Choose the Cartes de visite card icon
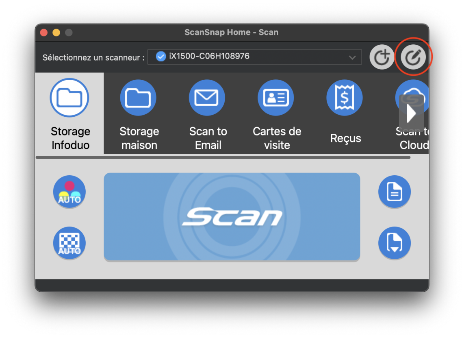This screenshot has height=338, width=464. (x=276, y=98)
